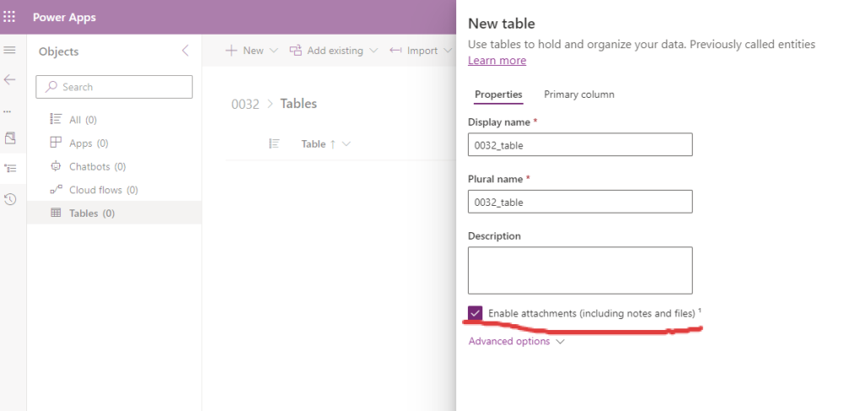865x411 pixels.
Task: Follow the Learn more link
Action: click(497, 61)
